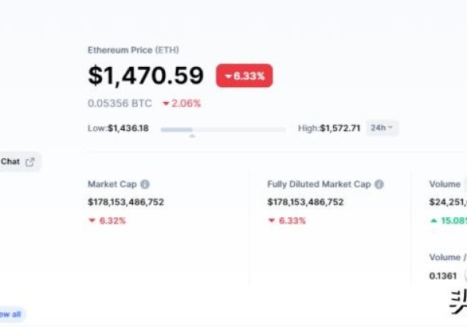Click the View all link

coord(11,315)
